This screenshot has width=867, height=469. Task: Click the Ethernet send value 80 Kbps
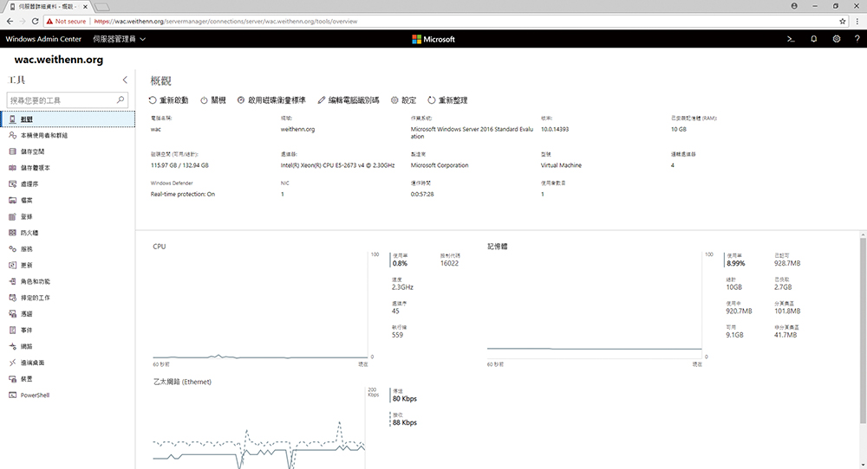tap(405, 398)
